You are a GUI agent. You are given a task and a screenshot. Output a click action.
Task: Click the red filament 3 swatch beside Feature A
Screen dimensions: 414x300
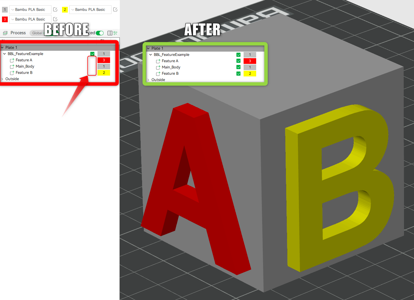[x=103, y=60]
